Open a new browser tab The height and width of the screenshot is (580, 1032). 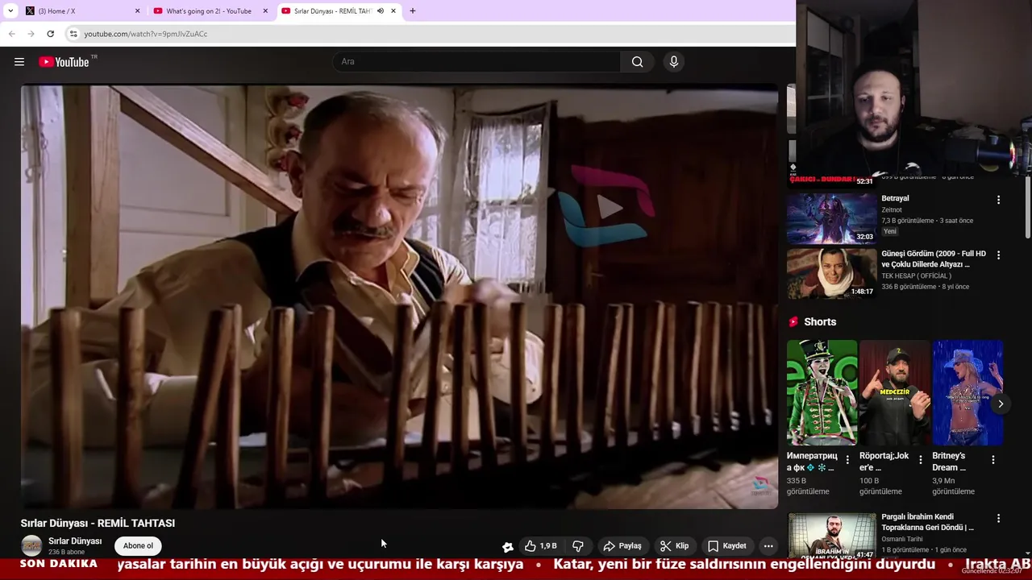coord(413,11)
